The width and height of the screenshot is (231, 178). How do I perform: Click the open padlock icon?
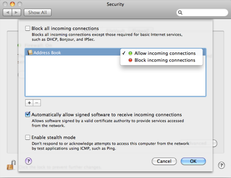coord(10,165)
